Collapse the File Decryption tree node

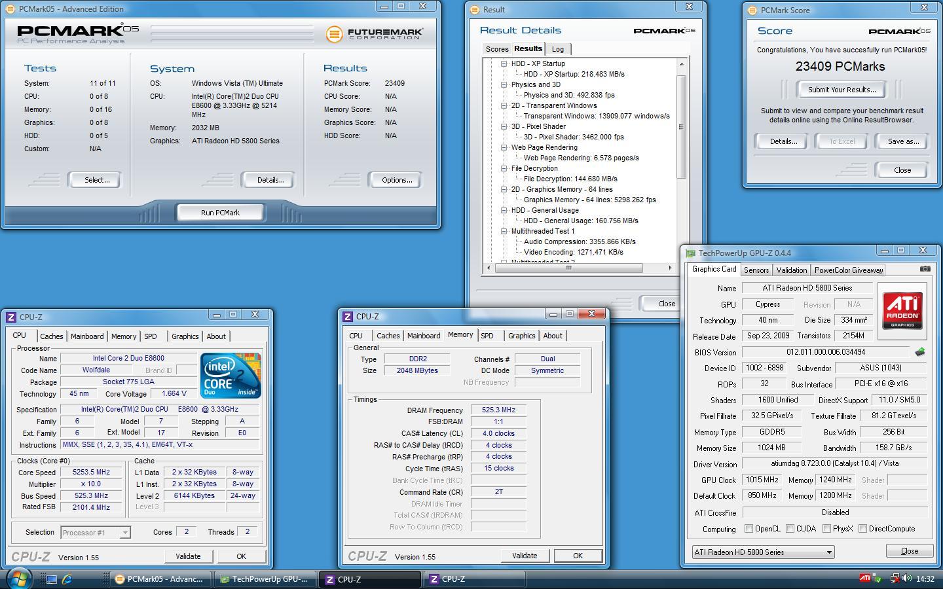[504, 168]
